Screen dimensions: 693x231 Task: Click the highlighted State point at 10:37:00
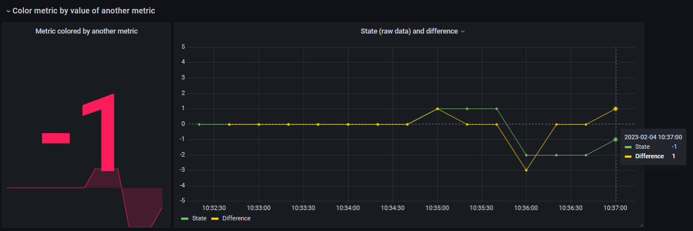pyautogui.click(x=615, y=139)
